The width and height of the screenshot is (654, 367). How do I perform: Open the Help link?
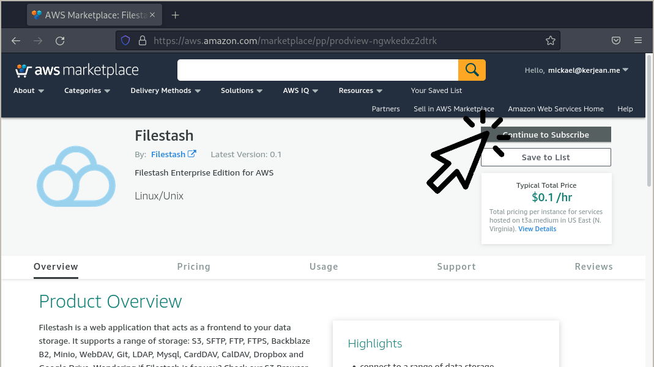pyautogui.click(x=625, y=109)
